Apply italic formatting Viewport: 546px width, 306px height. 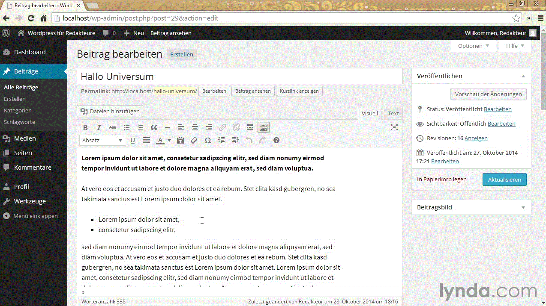click(x=99, y=127)
